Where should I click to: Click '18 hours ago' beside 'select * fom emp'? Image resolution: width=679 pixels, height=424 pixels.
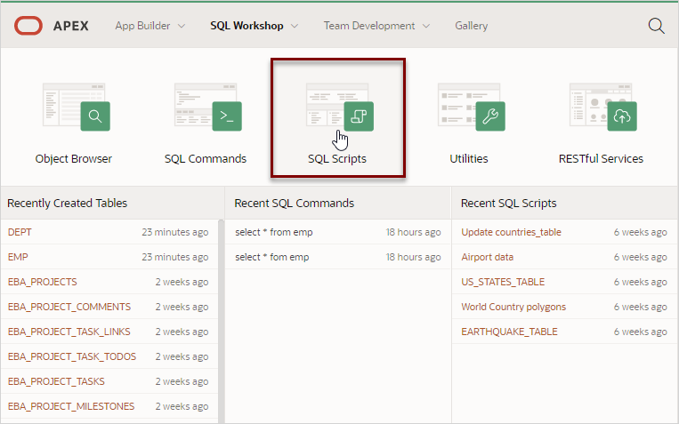click(x=413, y=257)
